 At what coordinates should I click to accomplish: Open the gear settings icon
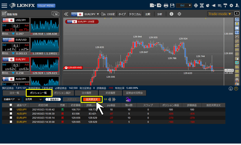point(231,5)
